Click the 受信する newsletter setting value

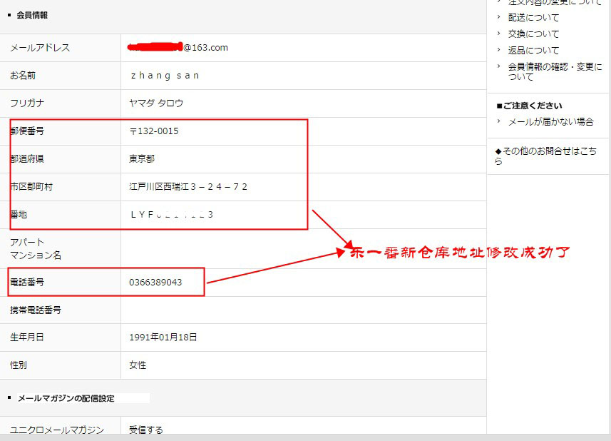146,430
